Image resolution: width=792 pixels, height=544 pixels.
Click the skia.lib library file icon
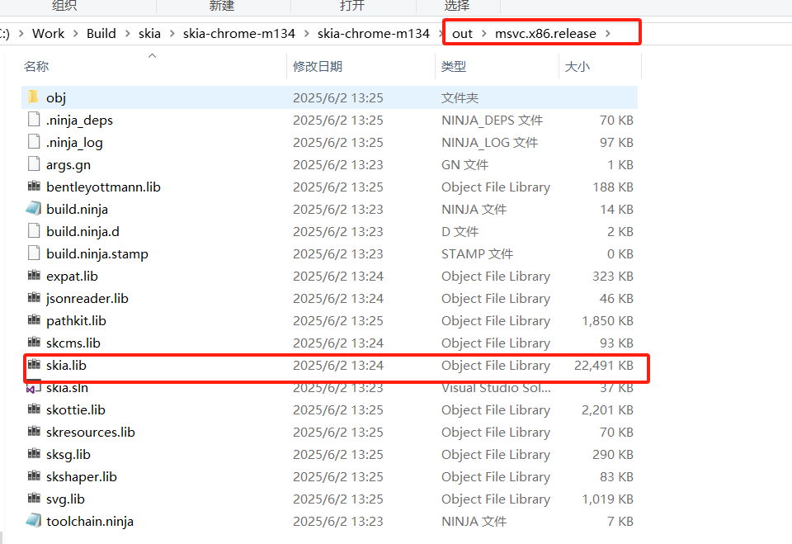click(x=33, y=365)
